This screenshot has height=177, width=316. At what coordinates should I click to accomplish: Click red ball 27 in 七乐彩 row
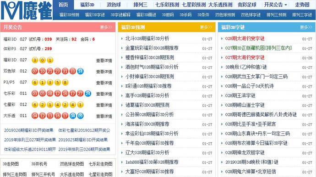point(80,94)
